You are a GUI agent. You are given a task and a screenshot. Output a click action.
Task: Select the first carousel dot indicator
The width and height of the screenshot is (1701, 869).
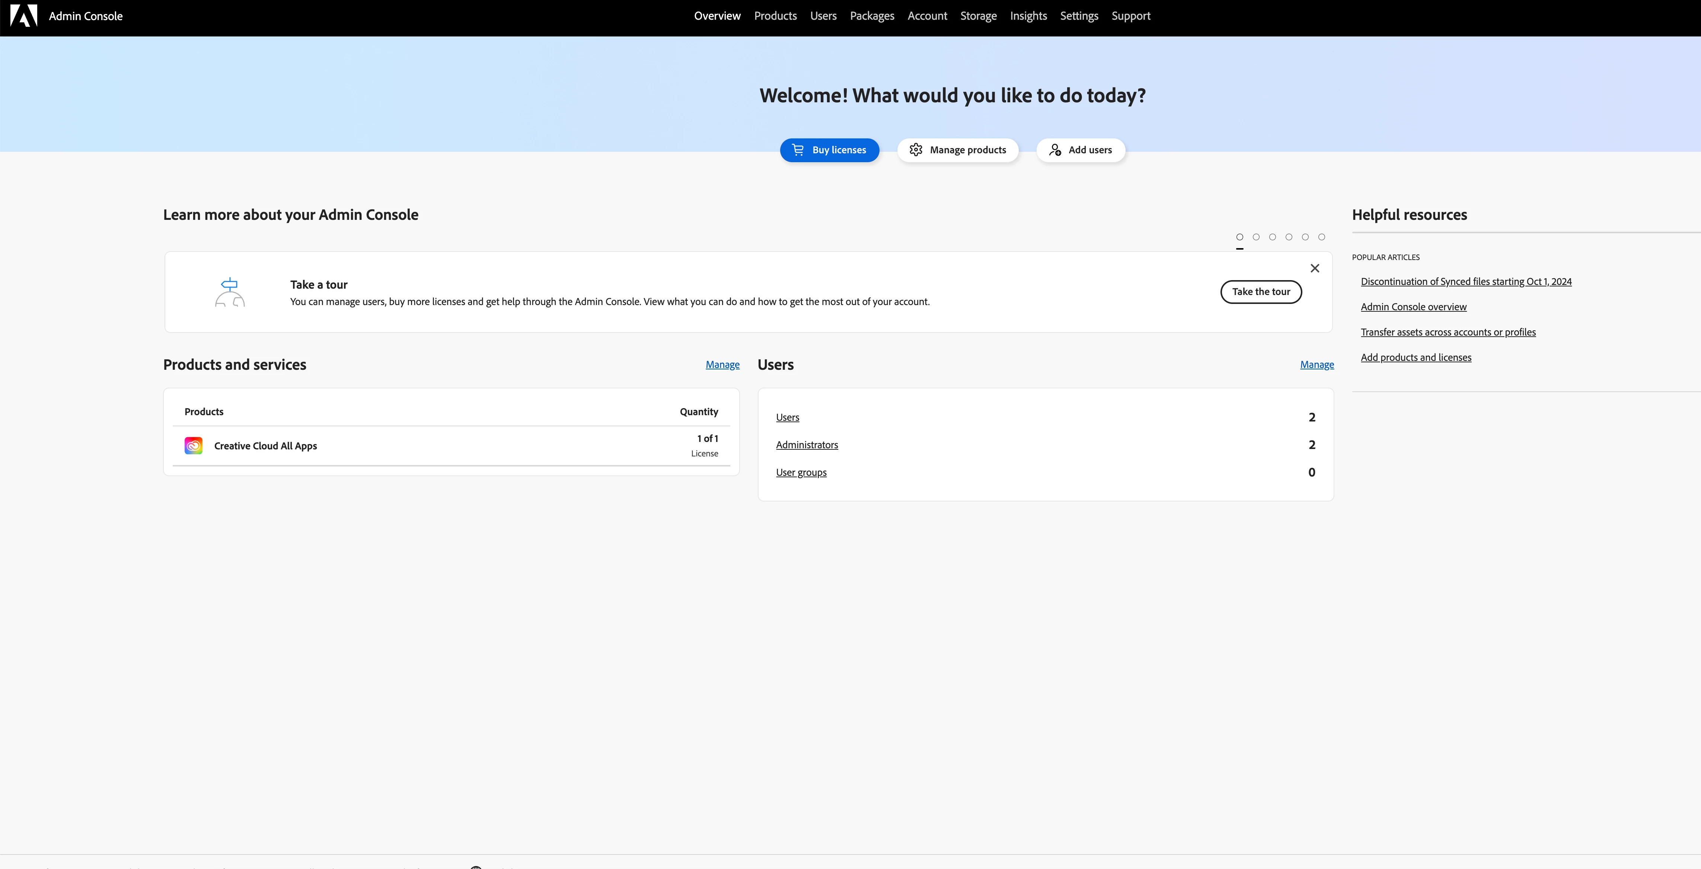click(1239, 237)
